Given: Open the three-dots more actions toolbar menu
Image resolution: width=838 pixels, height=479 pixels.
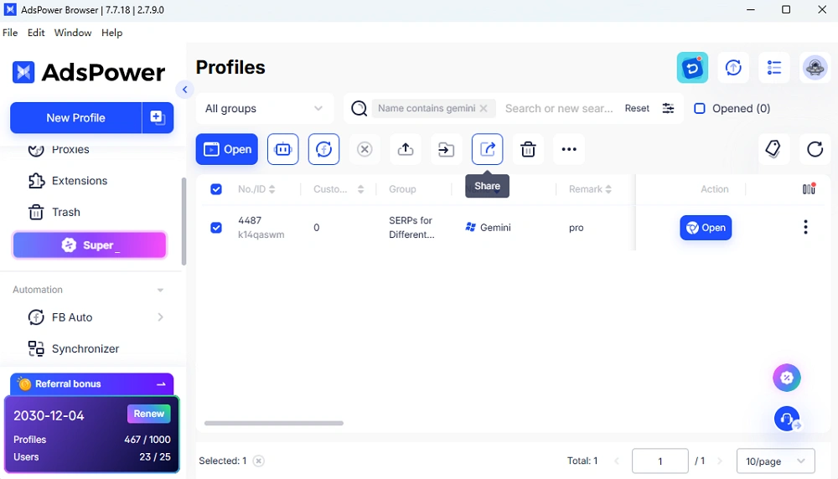Looking at the screenshot, I should 569,150.
